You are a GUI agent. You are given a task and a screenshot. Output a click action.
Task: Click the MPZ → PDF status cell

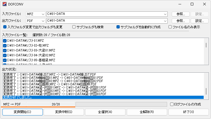tap(14, 104)
